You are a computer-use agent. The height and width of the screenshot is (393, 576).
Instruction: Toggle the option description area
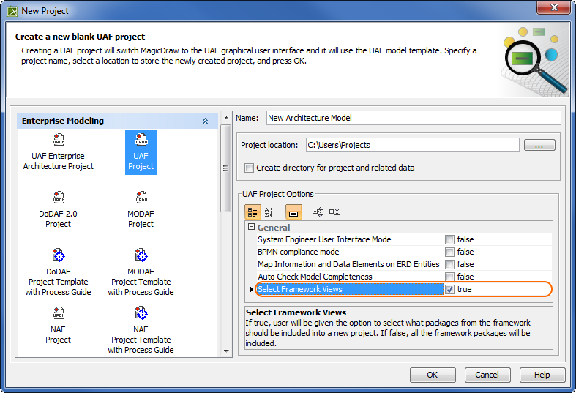click(x=293, y=212)
